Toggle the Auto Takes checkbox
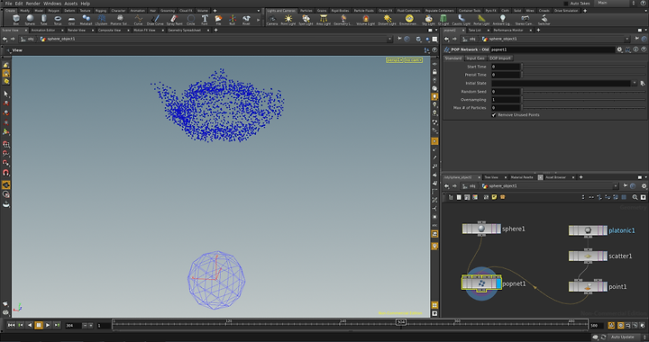 pyautogui.click(x=566, y=4)
